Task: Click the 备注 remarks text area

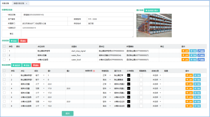Action: (x=77, y=34)
